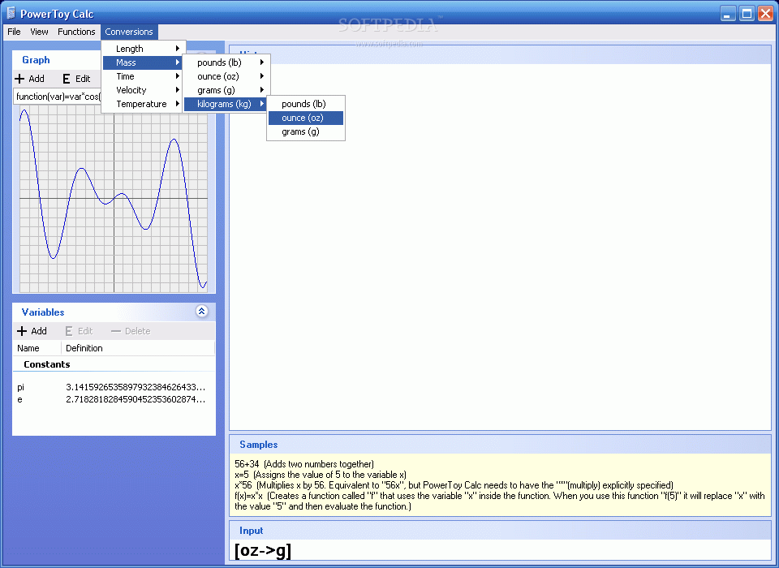Select the Constants group row
Viewport: 779px width, 568px height.
(x=114, y=364)
